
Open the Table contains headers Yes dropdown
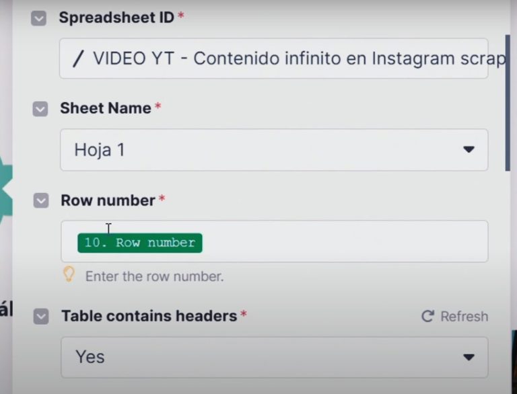pos(269,357)
